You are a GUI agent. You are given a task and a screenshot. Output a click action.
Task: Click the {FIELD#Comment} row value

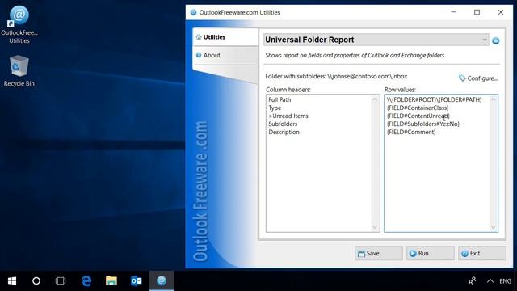[x=411, y=132]
